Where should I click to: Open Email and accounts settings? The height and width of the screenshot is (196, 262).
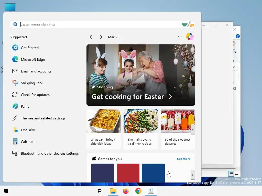[36, 71]
